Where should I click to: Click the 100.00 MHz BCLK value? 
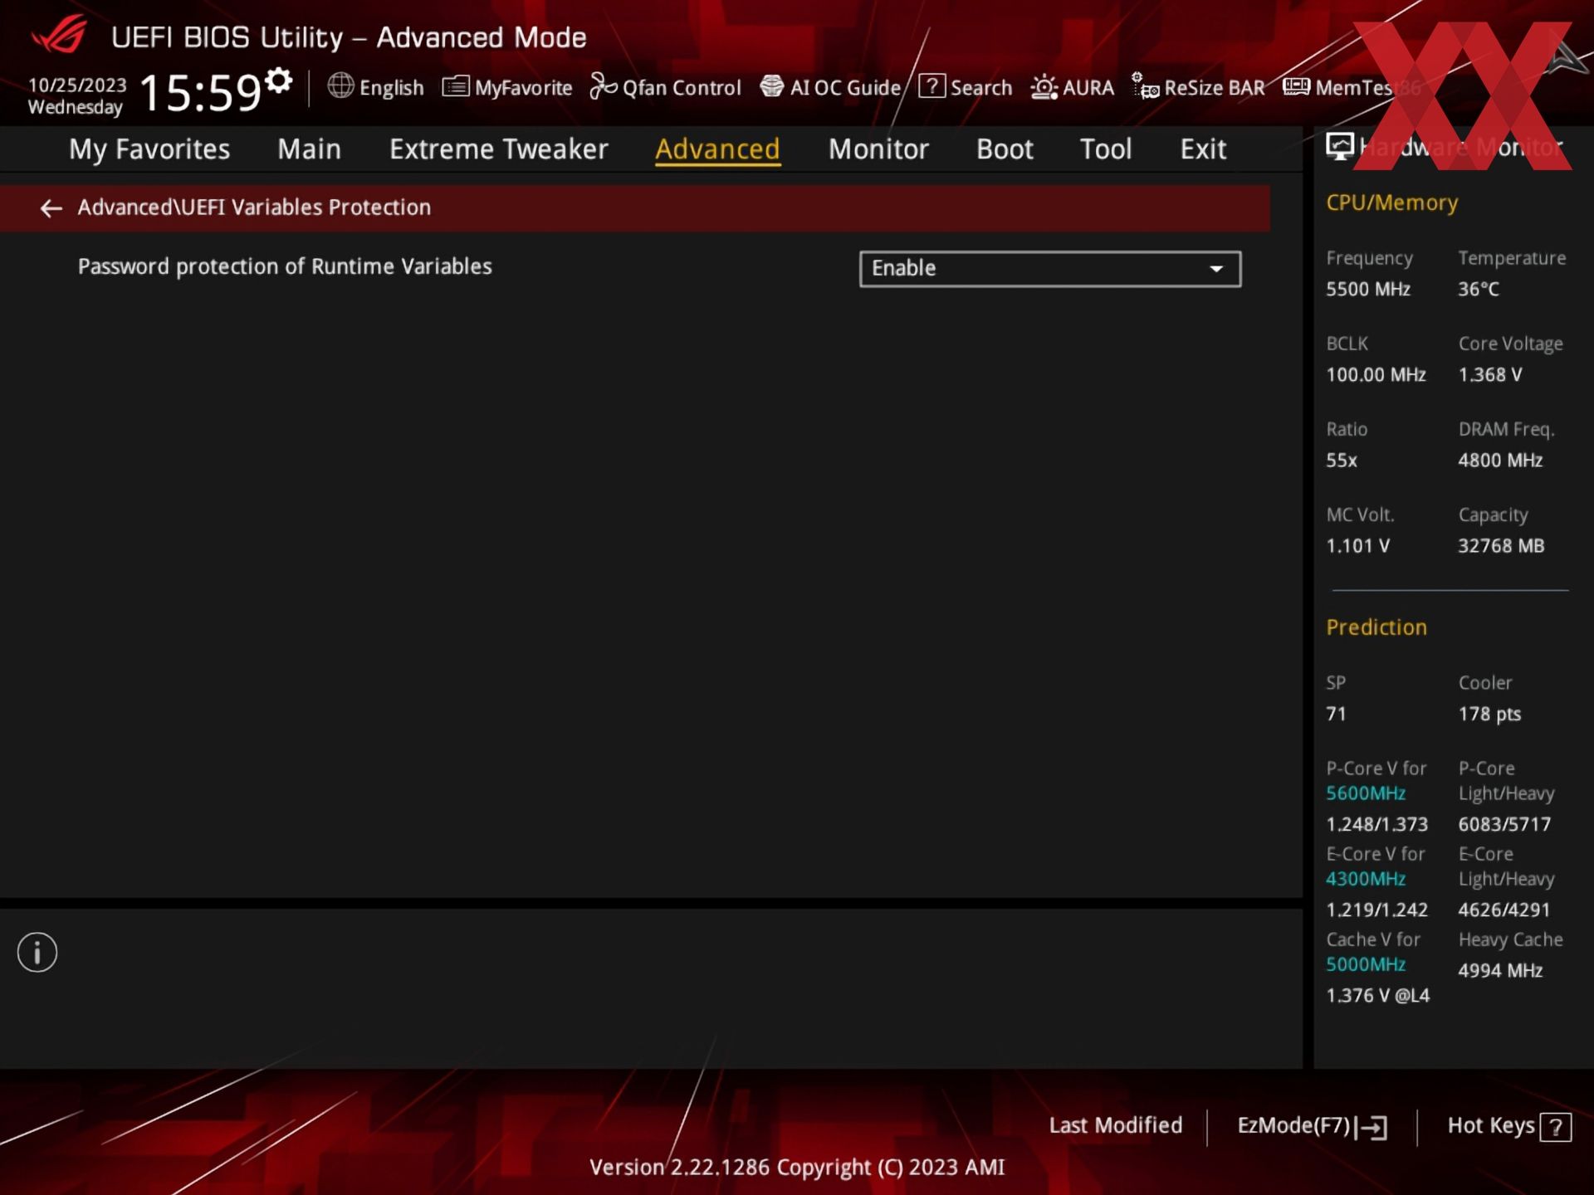tap(1376, 374)
